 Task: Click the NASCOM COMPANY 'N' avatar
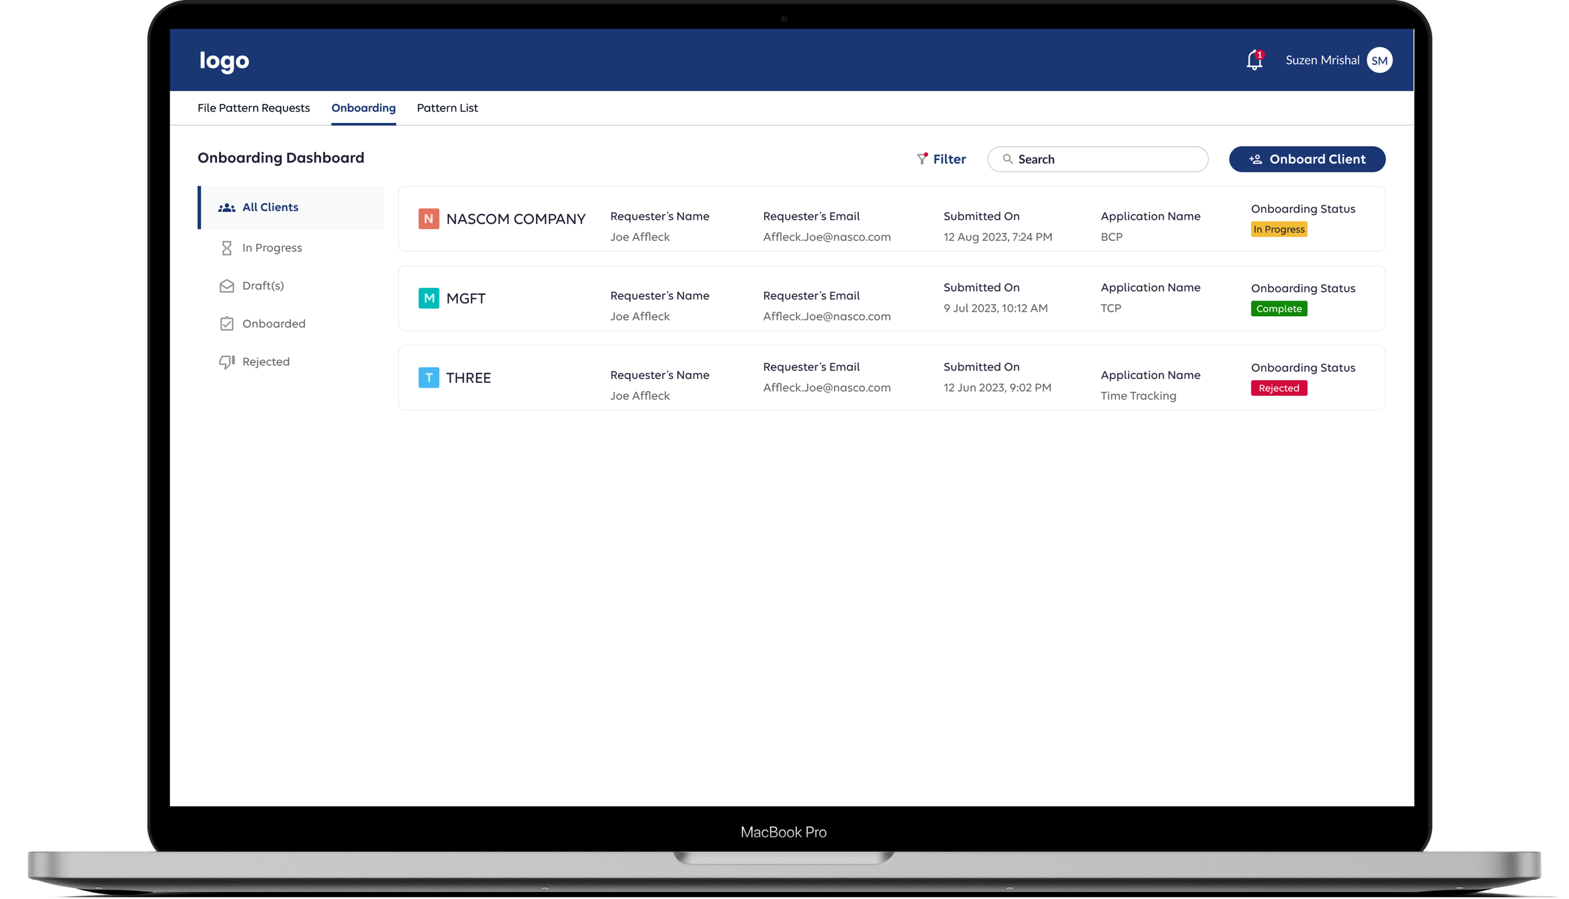429,219
